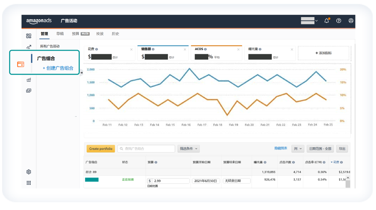Switch to the 草稿 tab
This screenshot has height=210, width=376.
(x=60, y=34)
